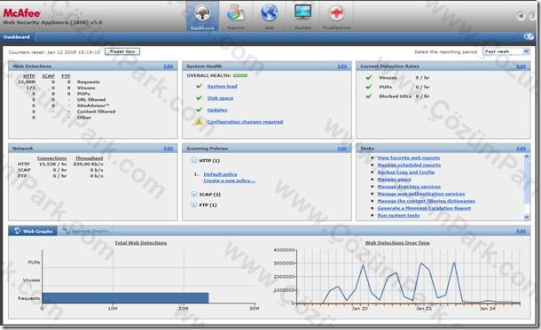Open the System load link
The image size is (541, 330).
222,86
